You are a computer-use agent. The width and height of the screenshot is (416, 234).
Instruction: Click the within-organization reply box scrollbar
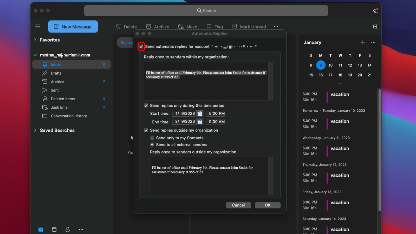270,81
